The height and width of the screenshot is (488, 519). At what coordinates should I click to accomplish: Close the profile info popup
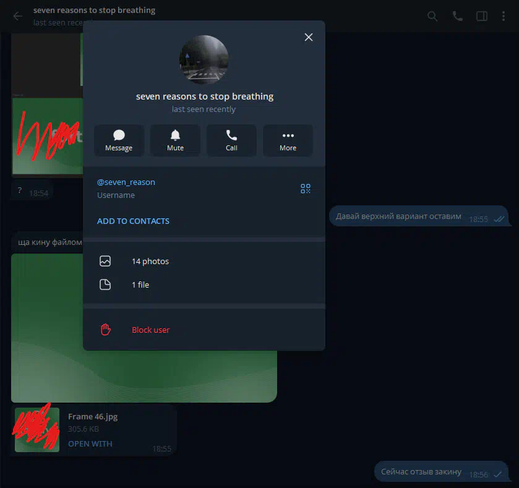coord(309,37)
